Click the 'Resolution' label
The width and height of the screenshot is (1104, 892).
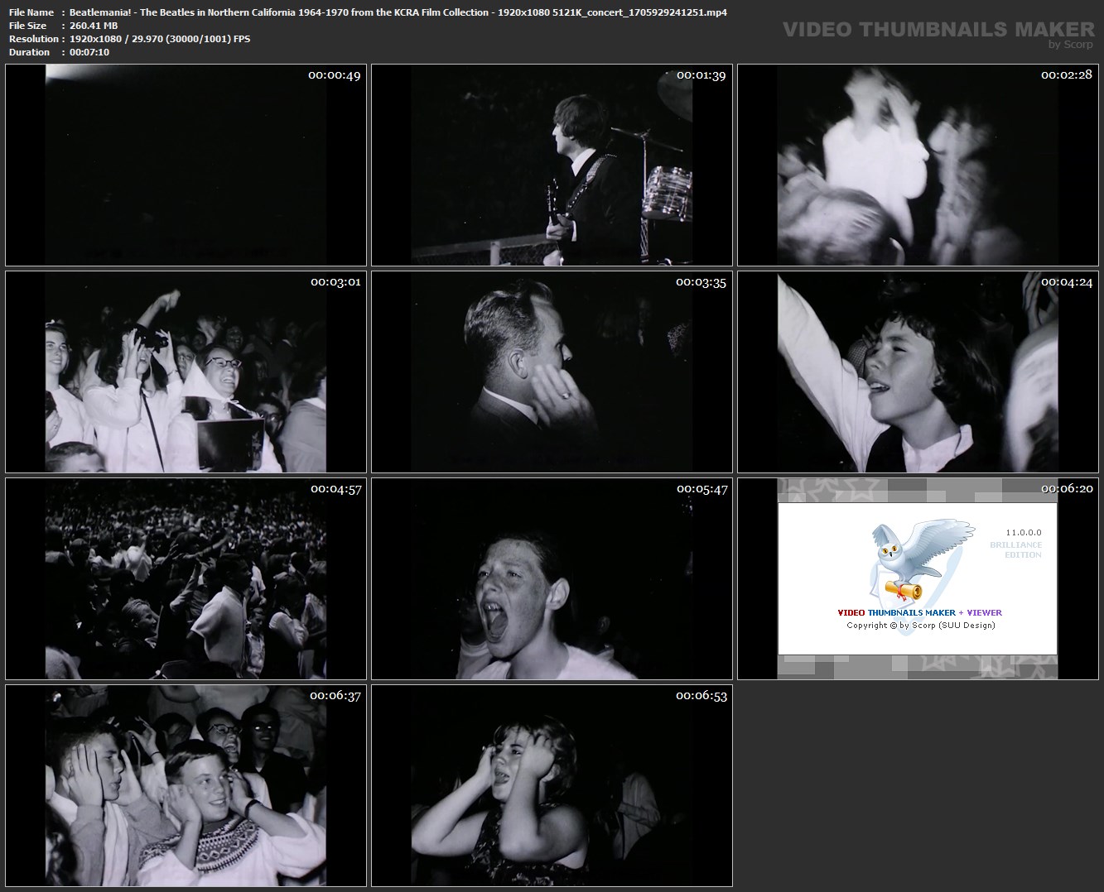[x=34, y=39]
